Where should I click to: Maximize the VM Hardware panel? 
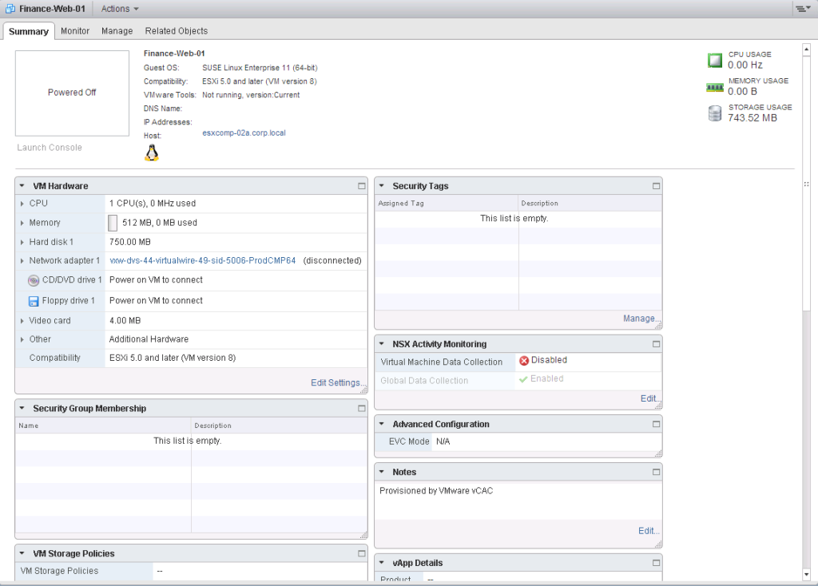pyautogui.click(x=362, y=186)
